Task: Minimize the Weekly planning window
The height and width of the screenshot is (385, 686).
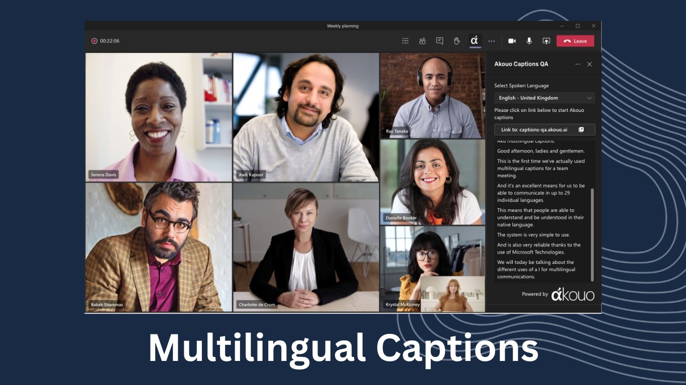Action: click(561, 26)
